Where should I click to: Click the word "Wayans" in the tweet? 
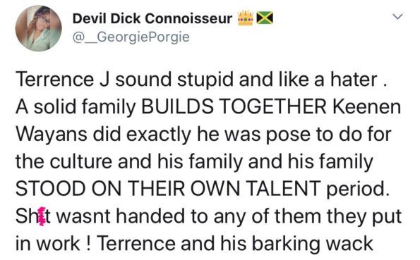(52, 135)
